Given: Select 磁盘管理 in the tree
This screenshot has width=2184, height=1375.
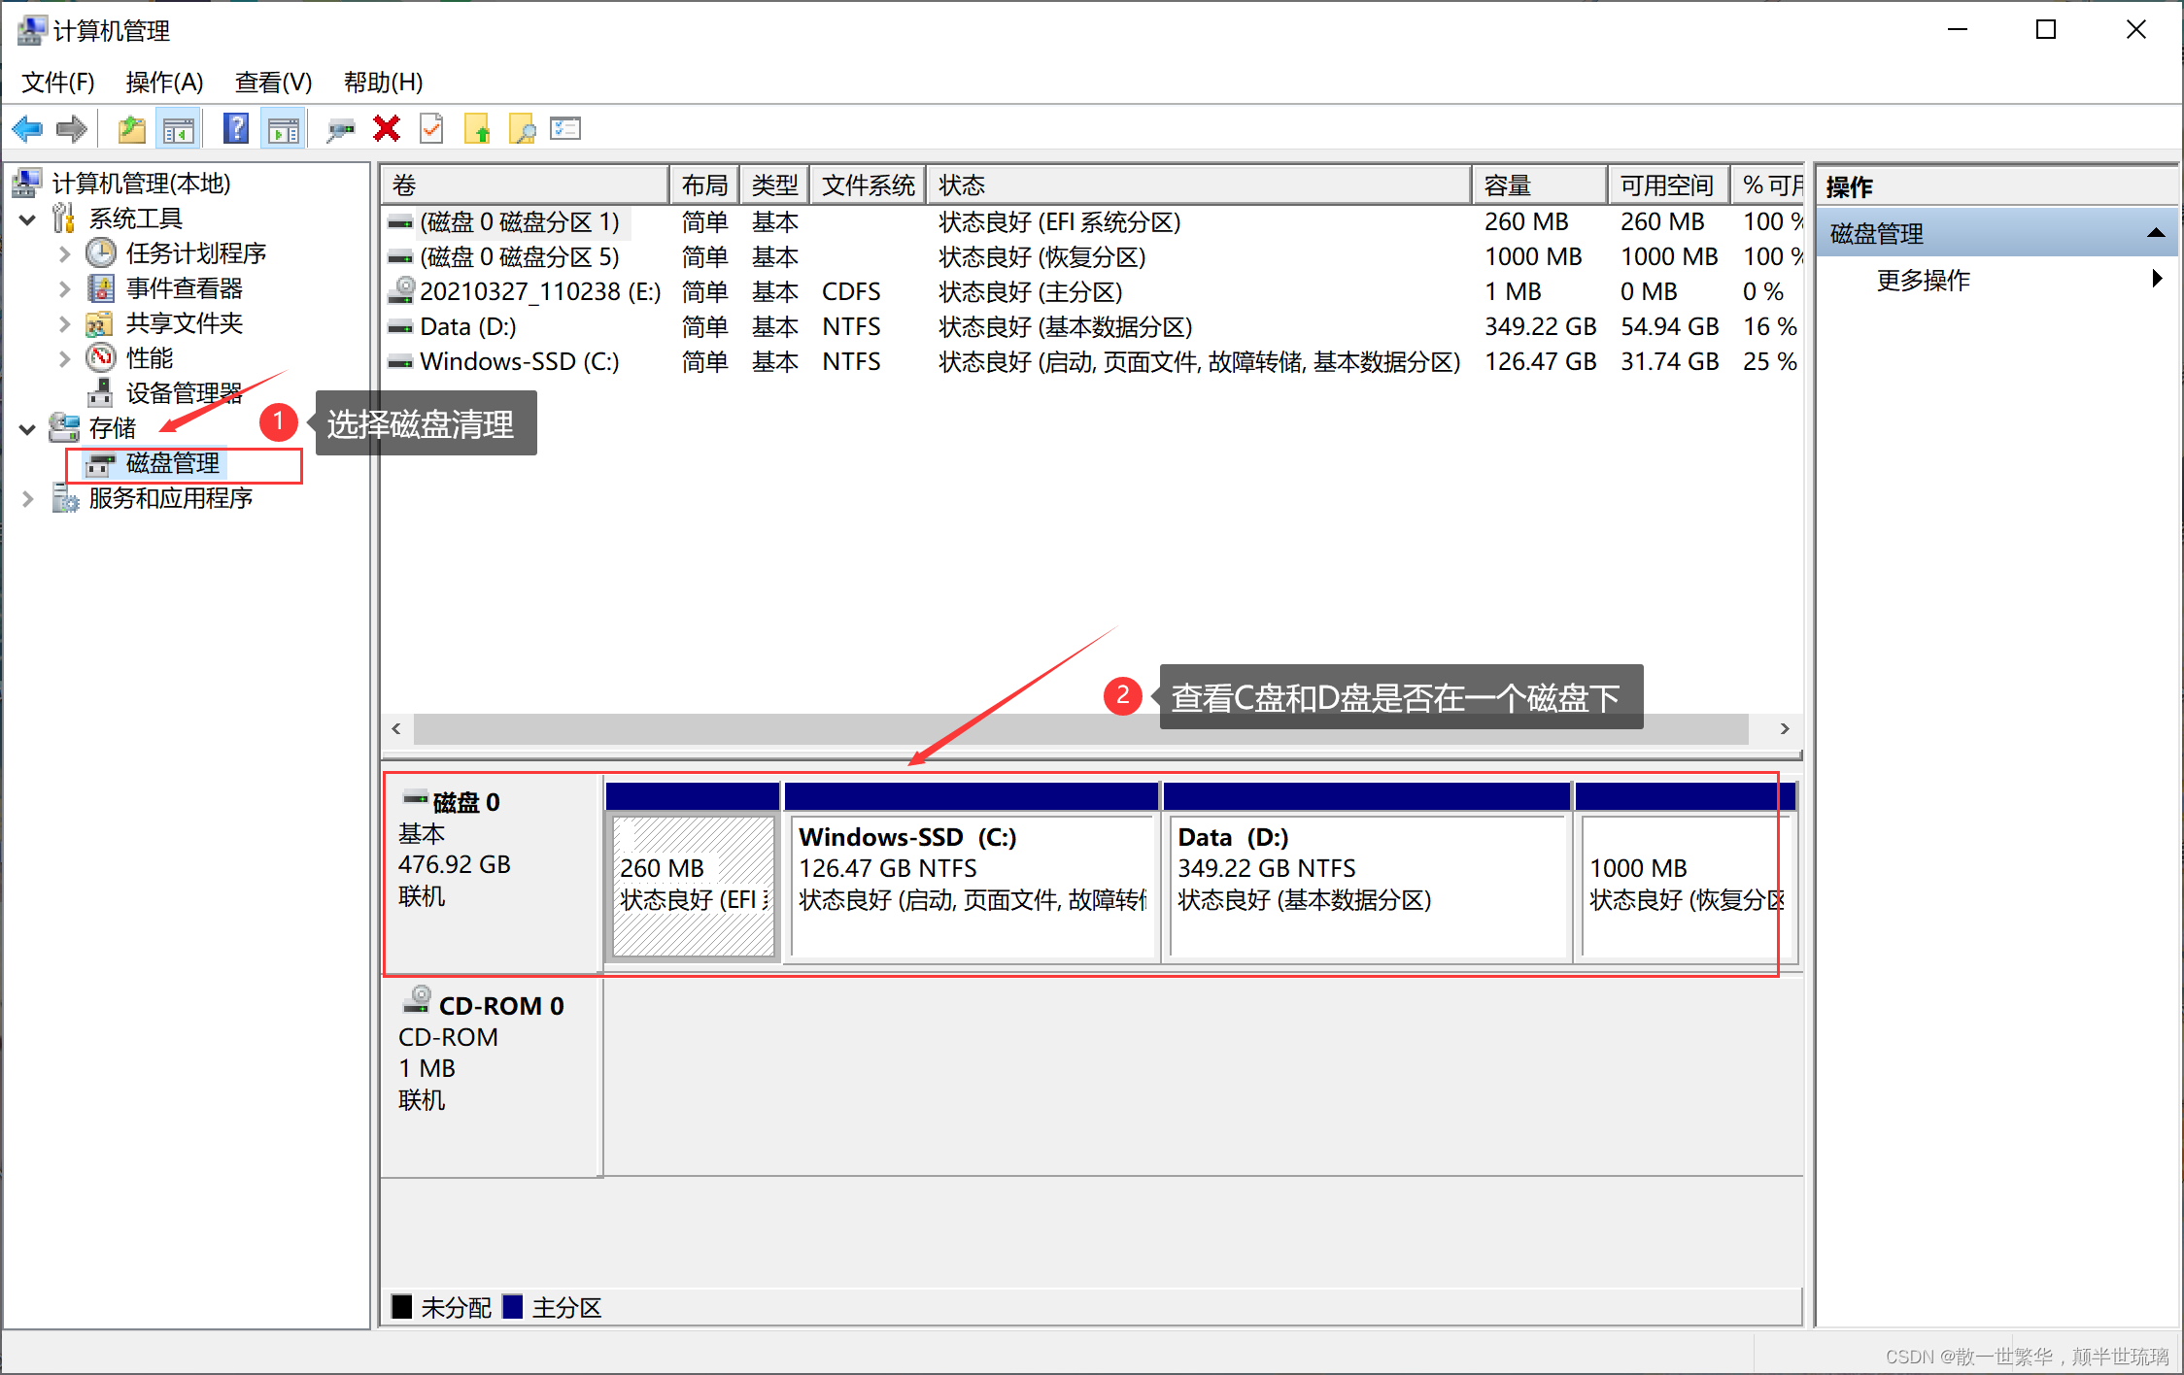Looking at the screenshot, I should click(x=173, y=463).
